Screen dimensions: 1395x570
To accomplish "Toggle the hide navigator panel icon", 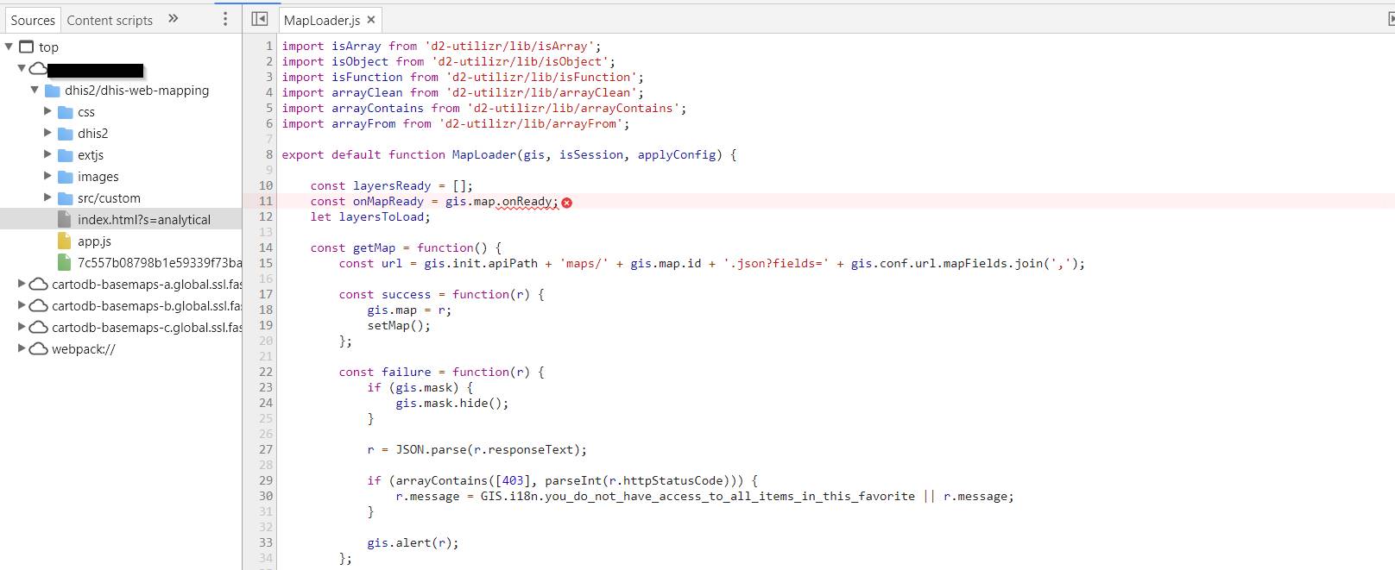I will coord(259,19).
